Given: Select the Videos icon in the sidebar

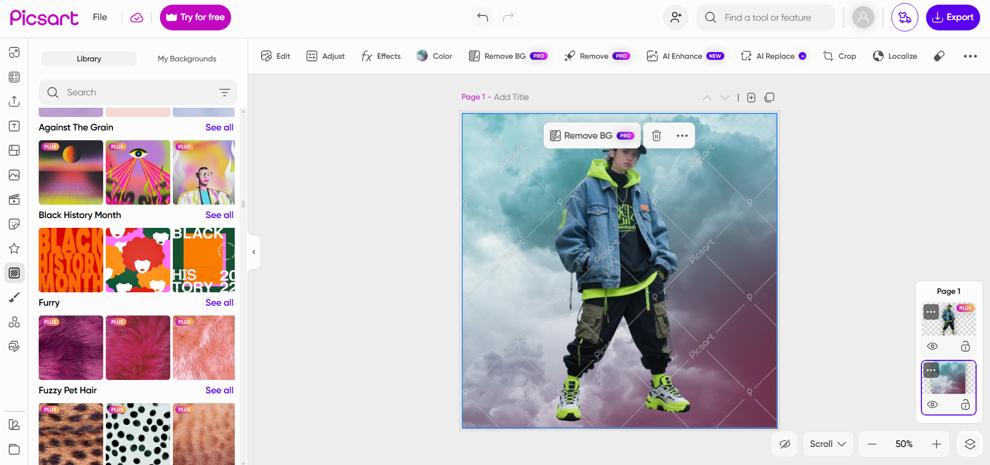Looking at the screenshot, I should (14, 200).
